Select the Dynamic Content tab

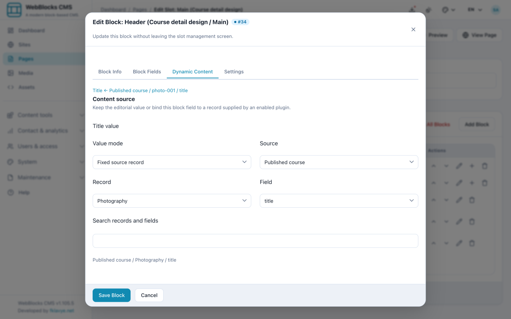click(x=192, y=72)
